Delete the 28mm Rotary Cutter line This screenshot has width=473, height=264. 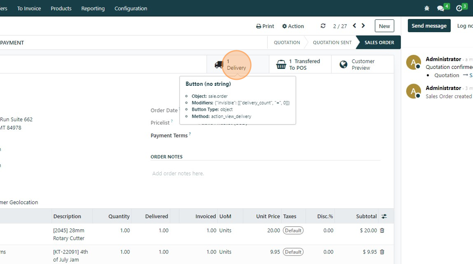click(382, 231)
